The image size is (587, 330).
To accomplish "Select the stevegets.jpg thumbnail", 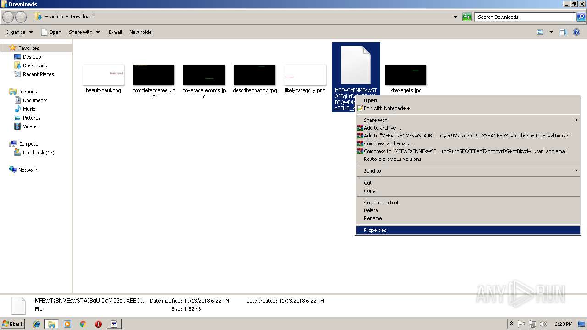I will click(406, 75).
